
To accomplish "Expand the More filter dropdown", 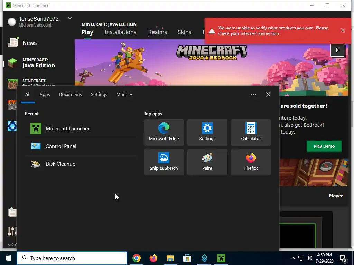I will pos(124,95).
